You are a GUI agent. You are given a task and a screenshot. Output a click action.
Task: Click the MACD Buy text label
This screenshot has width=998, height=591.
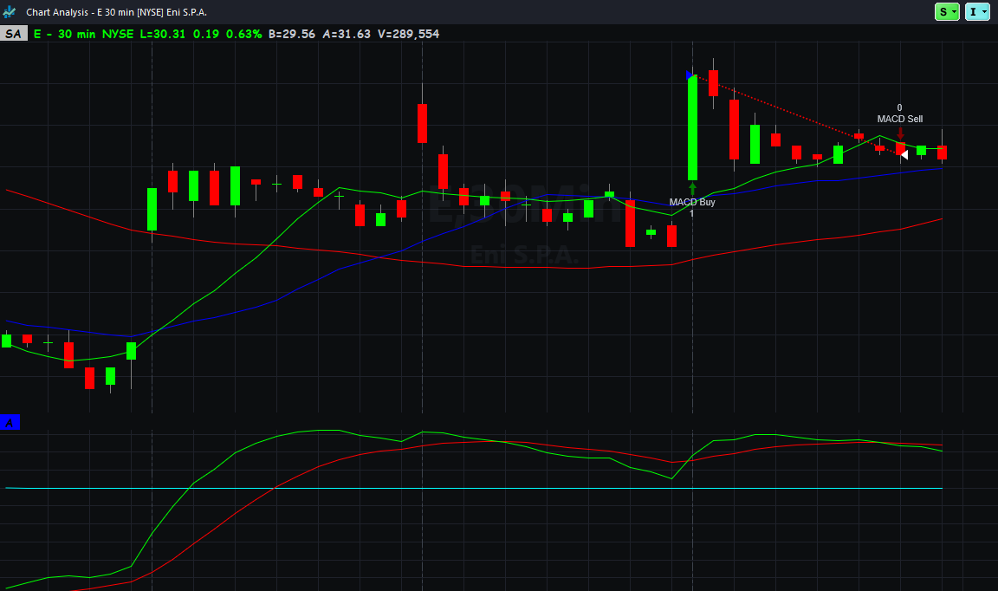[692, 202]
